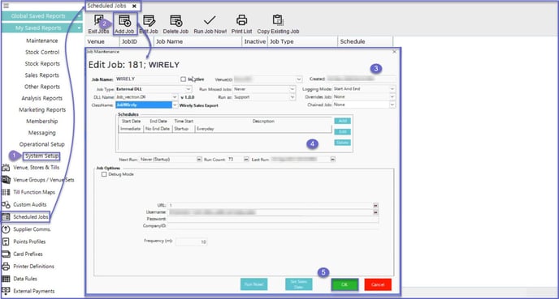Image resolution: width=559 pixels, height=299 pixels.
Task: Click the red Cancel button
Action: coord(378,284)
